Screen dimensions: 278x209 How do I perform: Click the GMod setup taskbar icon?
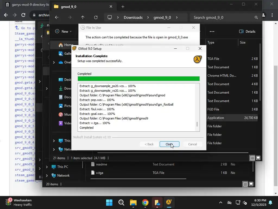[169, 202]
